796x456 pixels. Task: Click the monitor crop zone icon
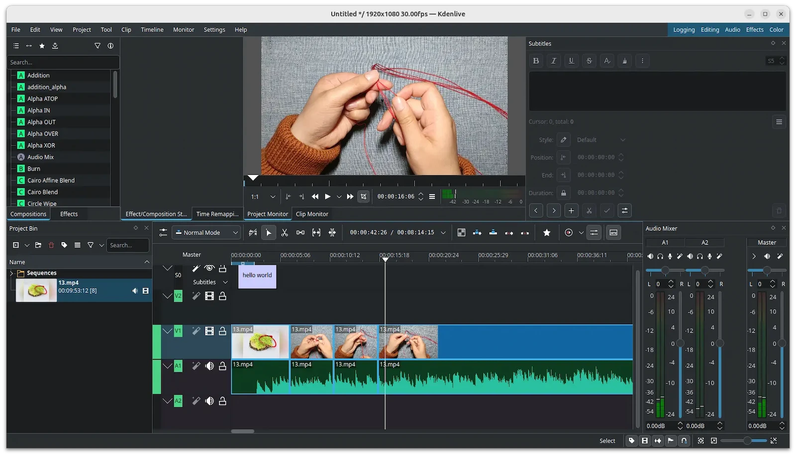[x=364, y=197]
